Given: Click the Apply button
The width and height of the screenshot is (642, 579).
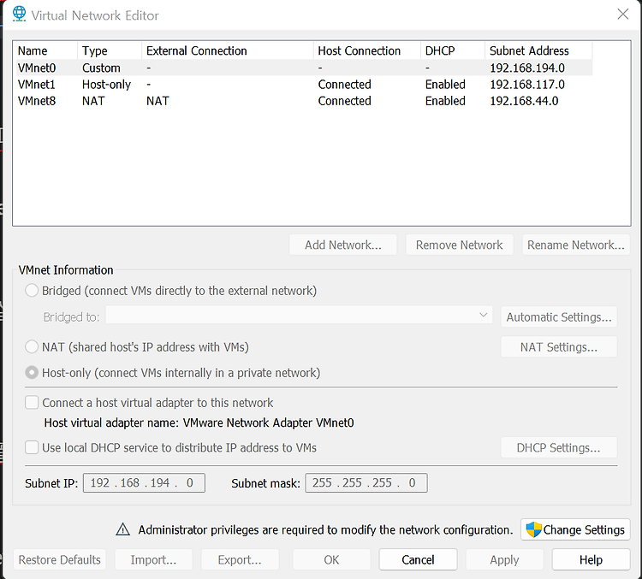Looking at the screenshot, I should [x=504, y=559].
